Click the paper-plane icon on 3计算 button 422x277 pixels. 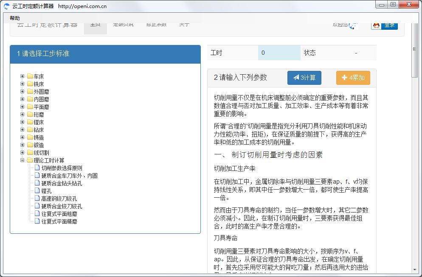coord(296,78)
